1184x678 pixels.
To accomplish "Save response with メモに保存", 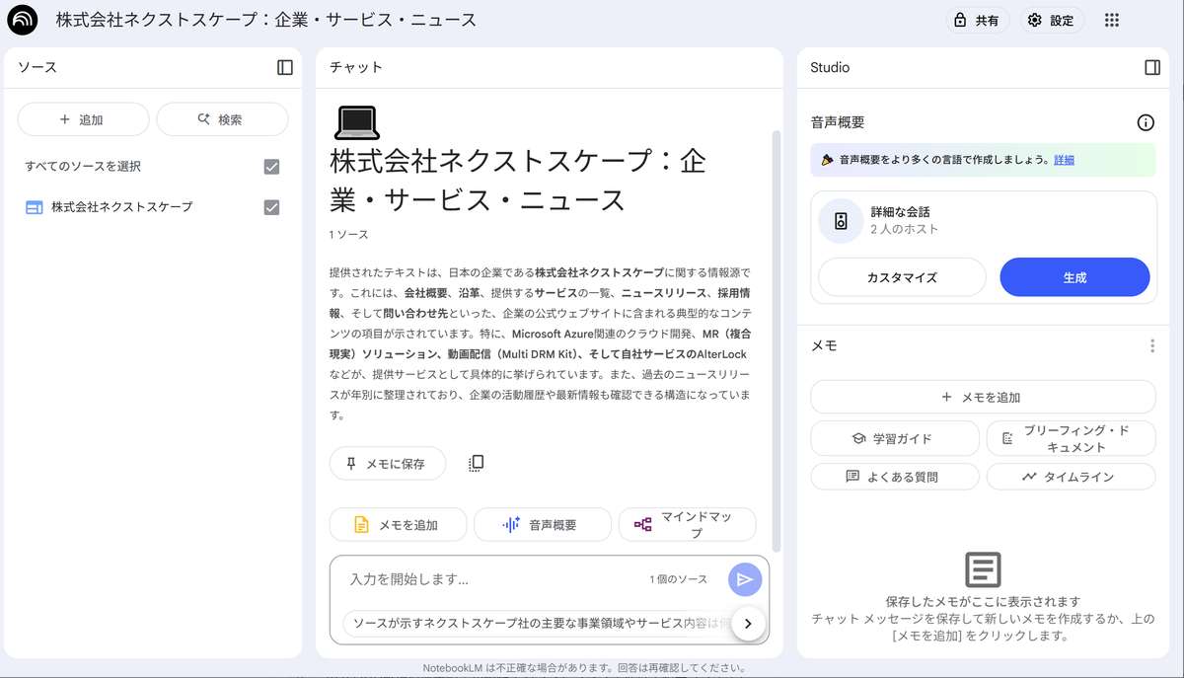I will tap(387, 463).
